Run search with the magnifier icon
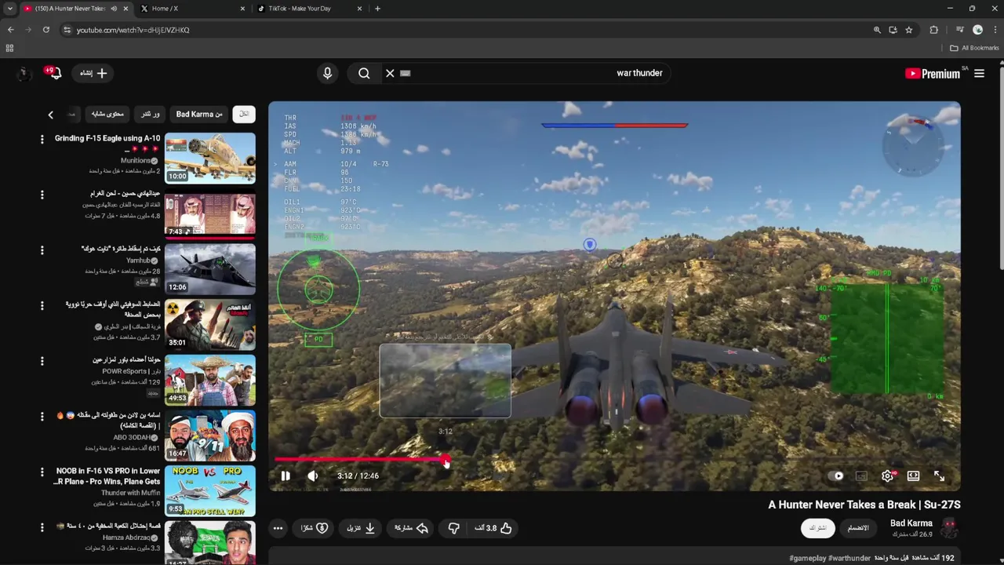Viewport: 1004px width, 565px height. [364, 73]
